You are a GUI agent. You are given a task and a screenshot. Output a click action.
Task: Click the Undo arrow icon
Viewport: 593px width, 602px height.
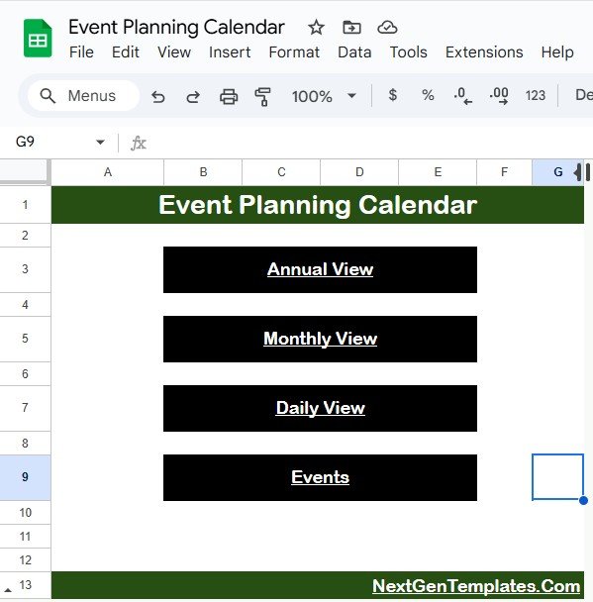(157, 96)
